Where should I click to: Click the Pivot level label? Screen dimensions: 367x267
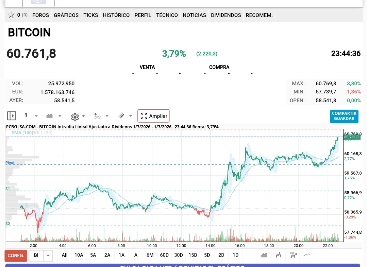(x=10, y=163)
